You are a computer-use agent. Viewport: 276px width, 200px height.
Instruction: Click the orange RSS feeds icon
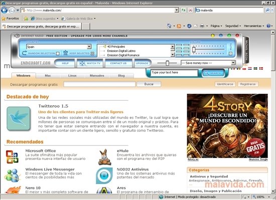click(x=179, y=26)
